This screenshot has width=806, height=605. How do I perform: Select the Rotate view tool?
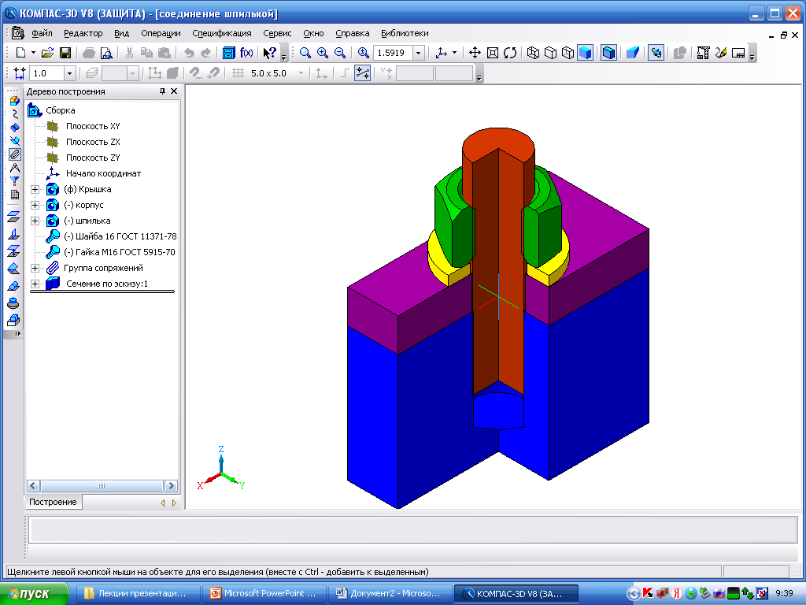coord(510,53)
